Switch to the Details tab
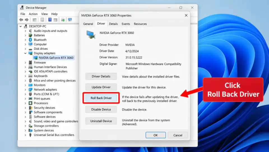269x152 pixels. click(x=113, y=24)
